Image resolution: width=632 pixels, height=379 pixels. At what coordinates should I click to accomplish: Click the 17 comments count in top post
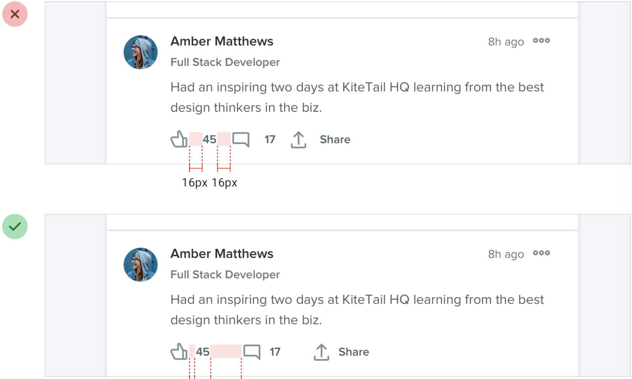270,140
